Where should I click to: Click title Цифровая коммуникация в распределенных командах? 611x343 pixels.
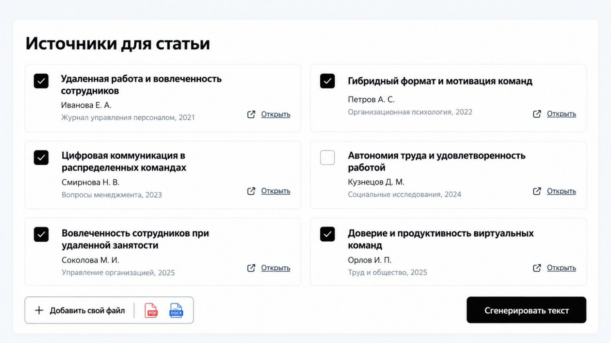(124, 162)
